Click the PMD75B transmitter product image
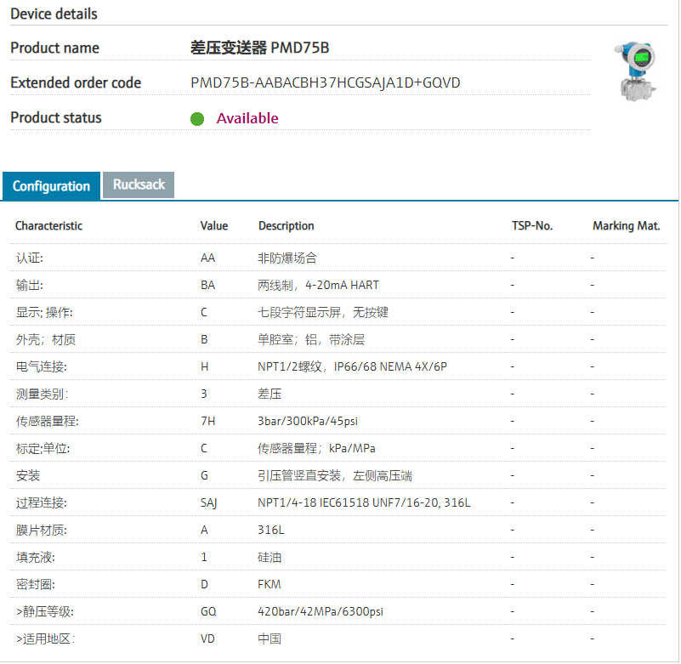The height and width of the screenshot is (664, 681). pyautogui.click(x=634, y=72)
